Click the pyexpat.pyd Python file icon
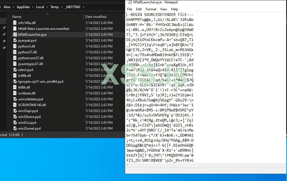 point(15,41)
